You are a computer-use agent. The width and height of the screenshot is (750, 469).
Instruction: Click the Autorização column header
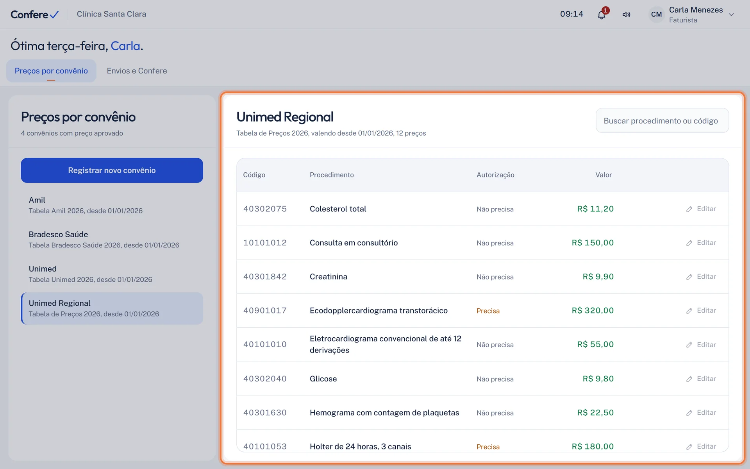[495, 175]
